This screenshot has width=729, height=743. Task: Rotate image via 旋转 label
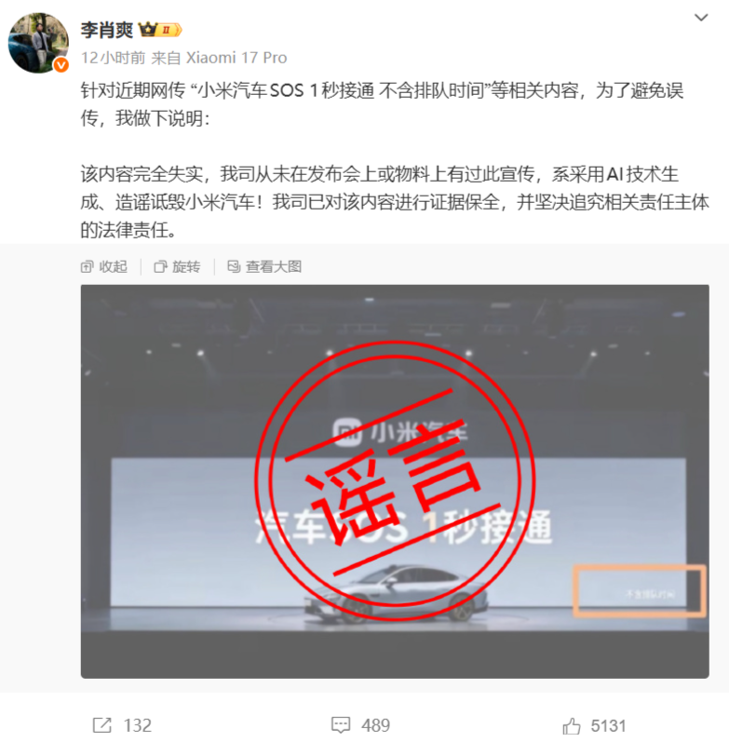click(x=186, y=267)
